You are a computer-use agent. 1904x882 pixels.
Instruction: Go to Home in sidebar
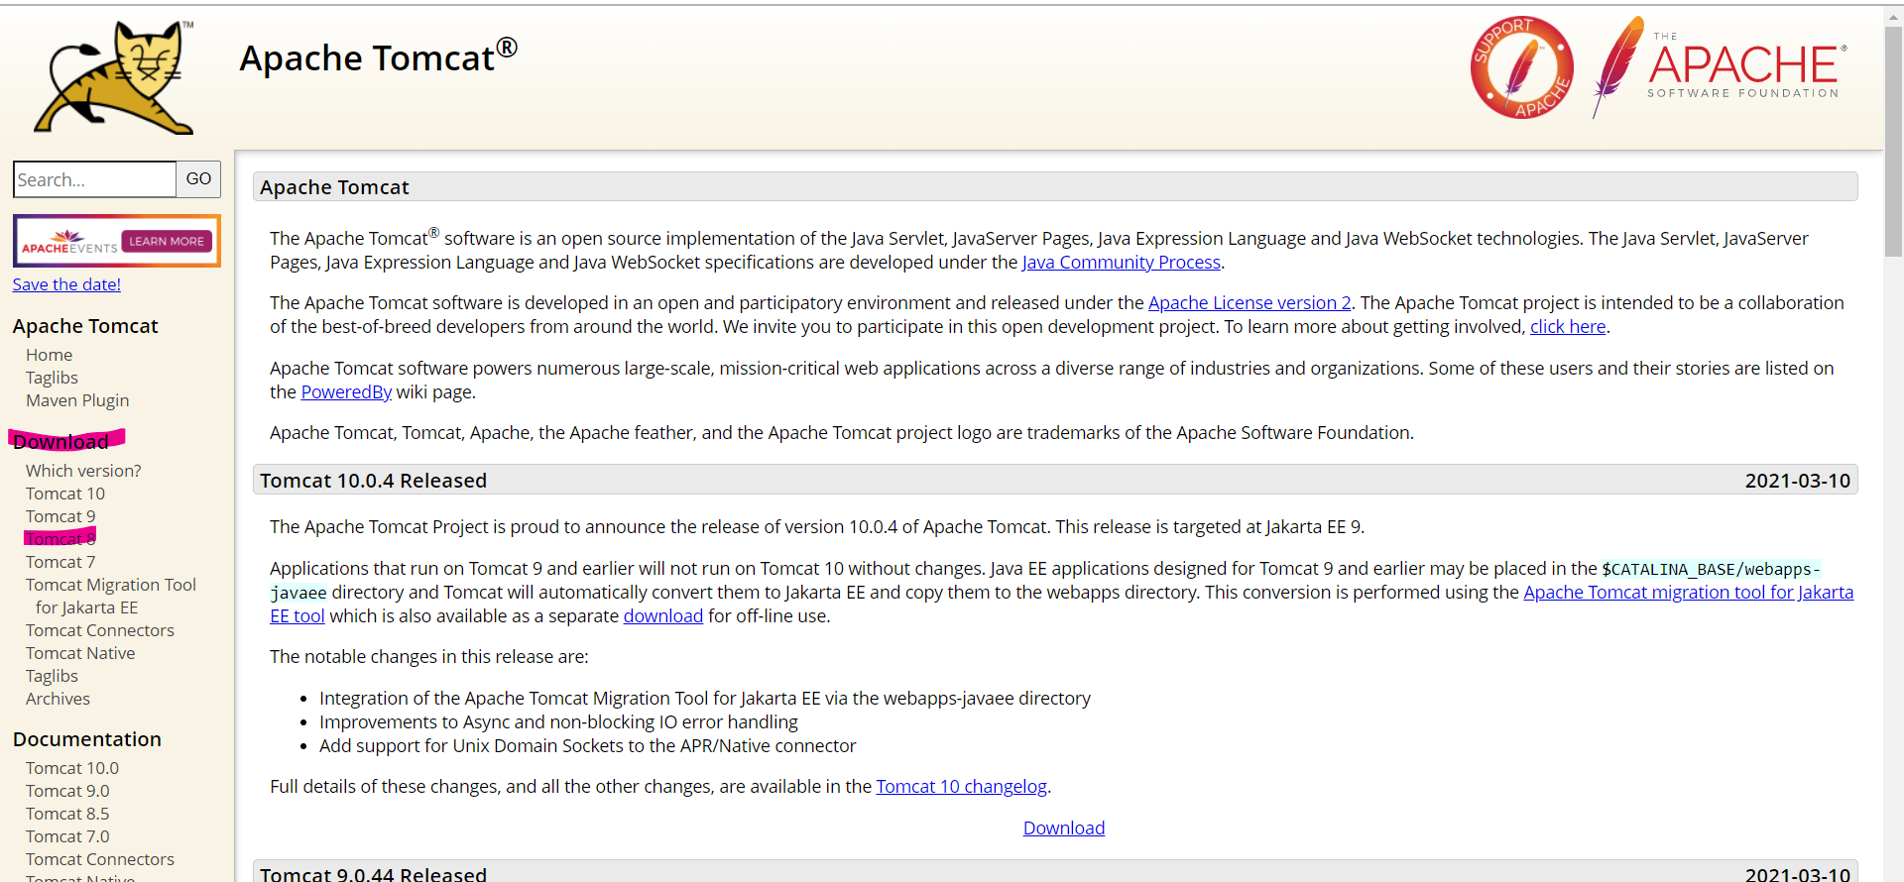[50, 355]
